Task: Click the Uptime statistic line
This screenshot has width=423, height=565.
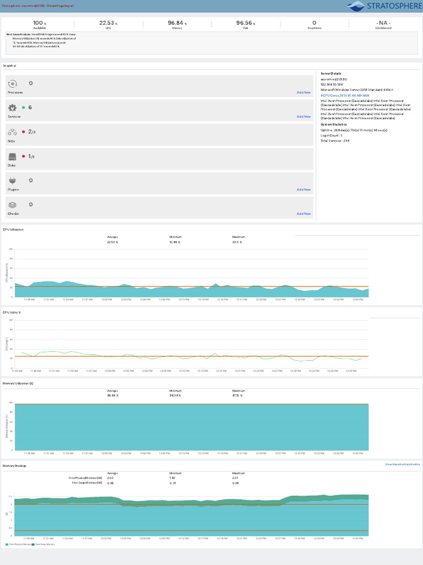Action: point(354,130)
